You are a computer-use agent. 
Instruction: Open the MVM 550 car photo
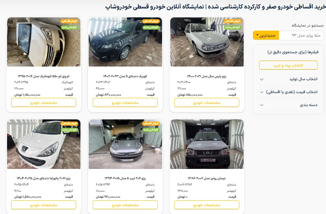tap(44, 42)
